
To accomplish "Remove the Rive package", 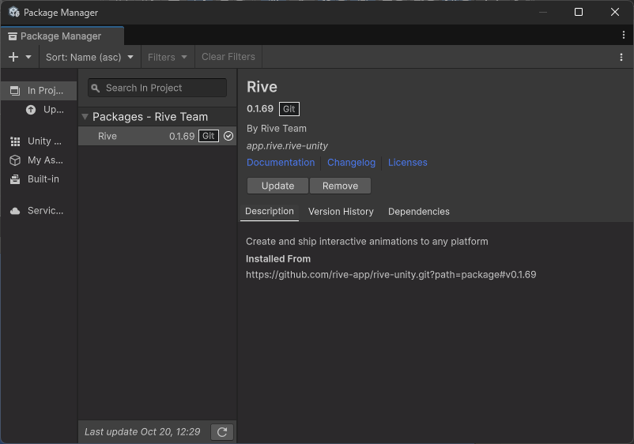I will pos(340,186).
